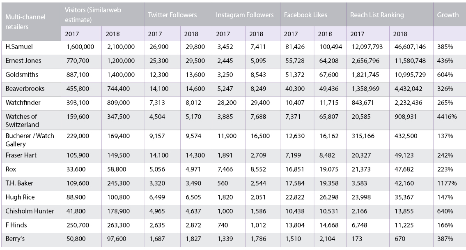Select the Twitter Followers column header
Viewport: 466px width, 250px height.
172,15
